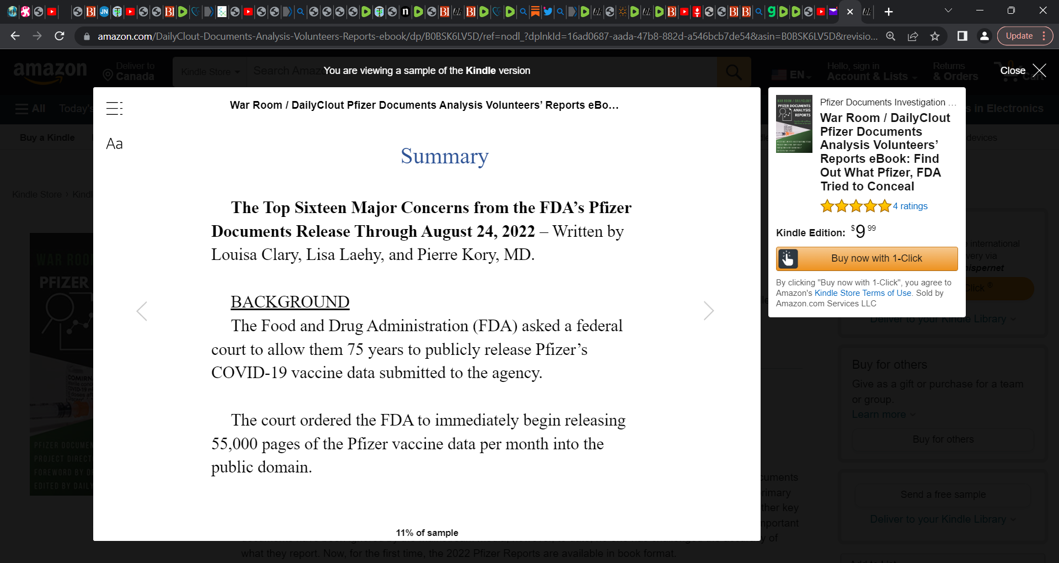Choose the Deliver to Canada location

pyautogui.click(x=129, y=72)
